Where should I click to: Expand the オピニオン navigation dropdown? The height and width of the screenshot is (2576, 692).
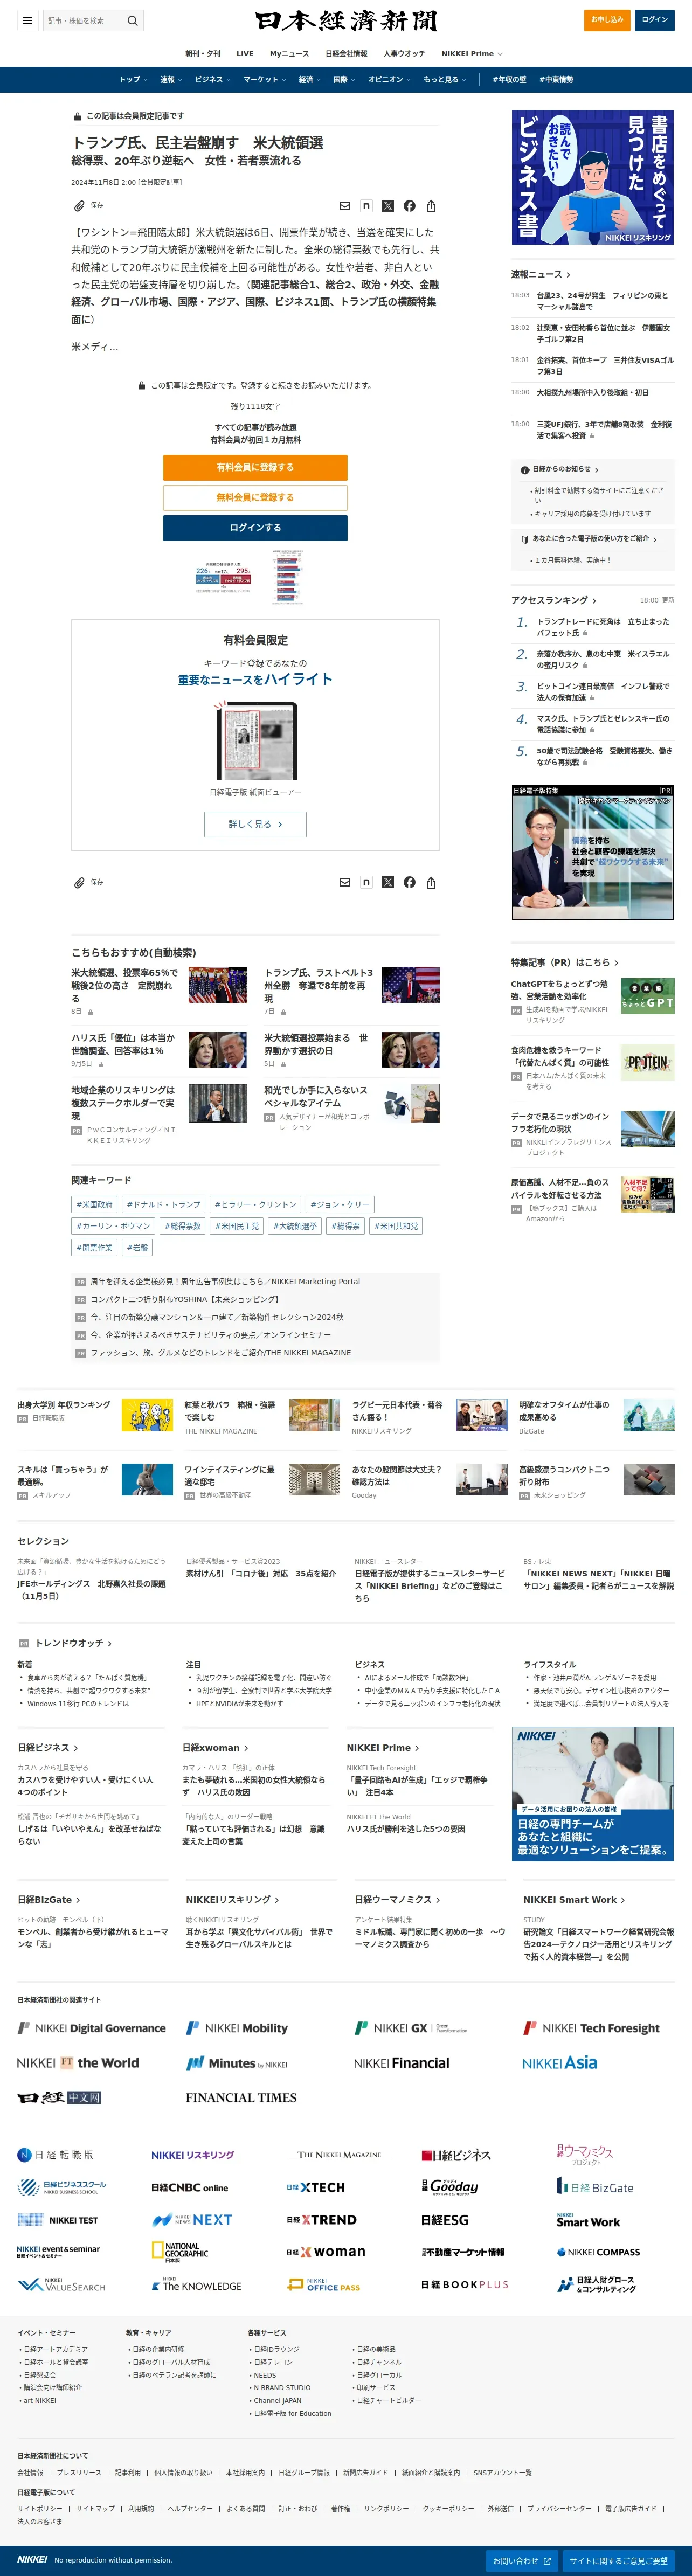tap(389, 79)
